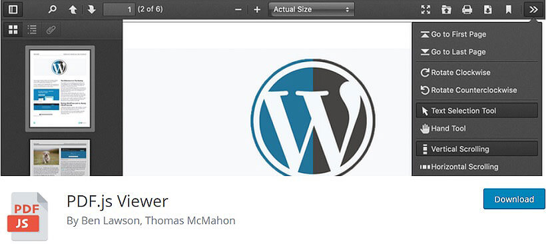Open the Actual Size zoom dropdown

(312, 9)
